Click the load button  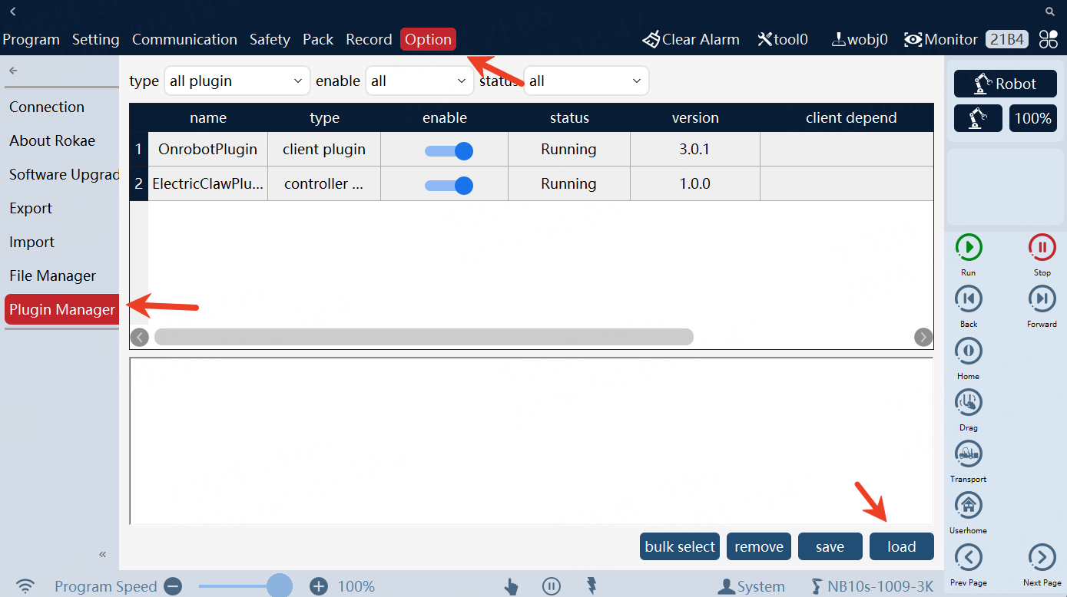(x=901, y=546)
